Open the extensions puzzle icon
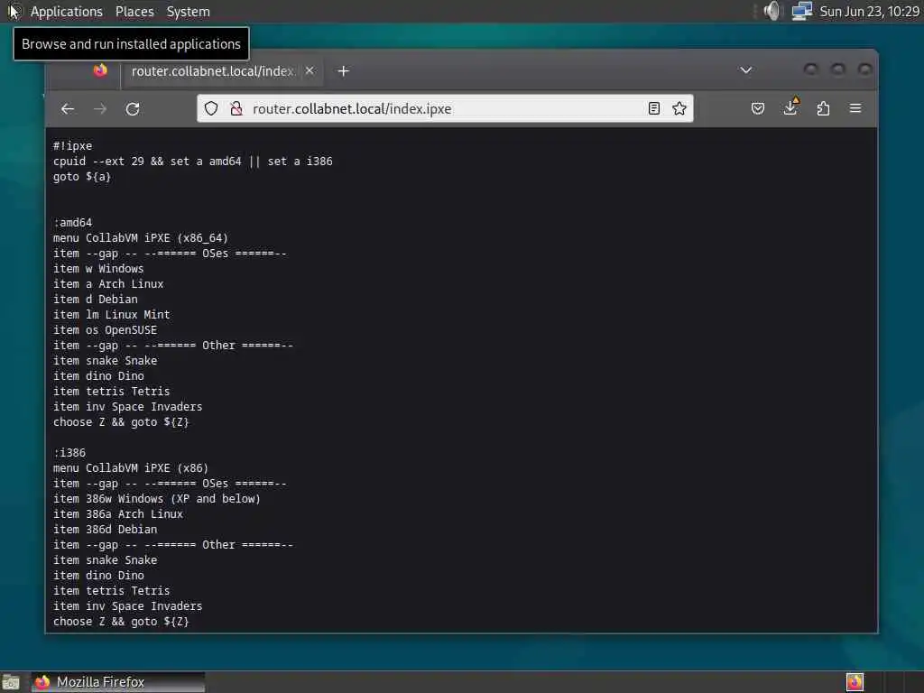924x693 pixels. click(x=823, y=108)
